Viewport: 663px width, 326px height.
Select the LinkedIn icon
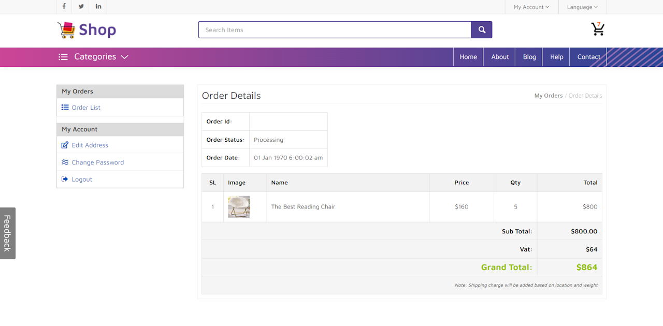pyautogui.click(x=98, y=7)
